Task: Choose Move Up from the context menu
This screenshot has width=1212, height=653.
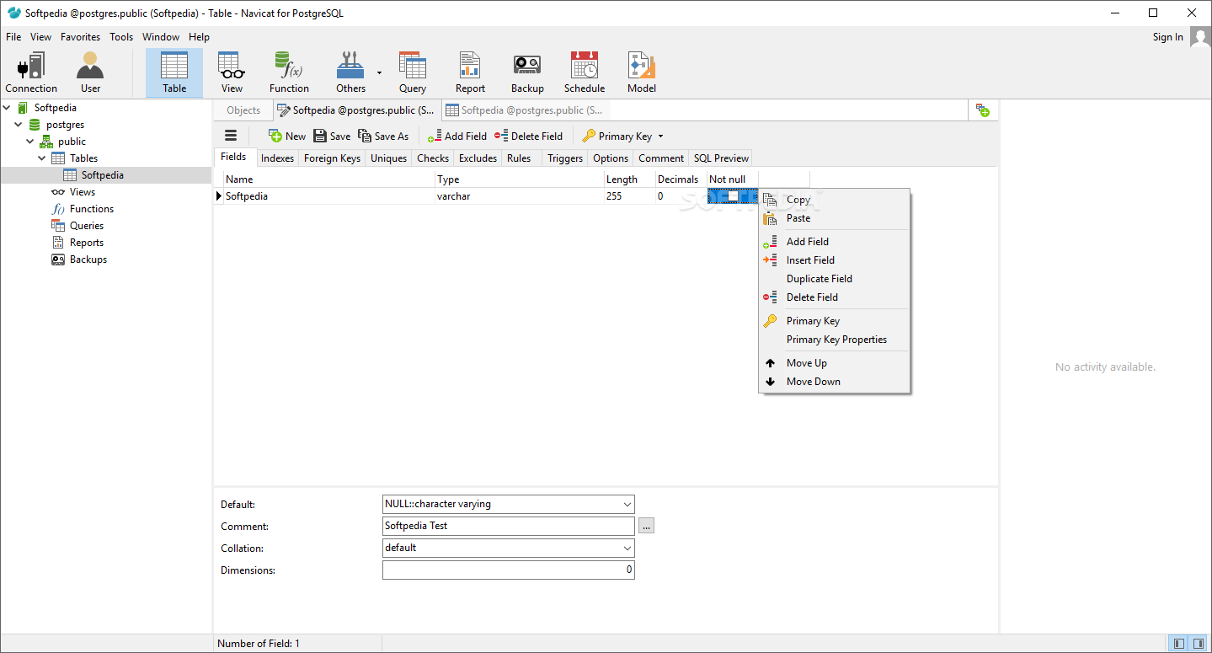Action: tap(835, 363)
